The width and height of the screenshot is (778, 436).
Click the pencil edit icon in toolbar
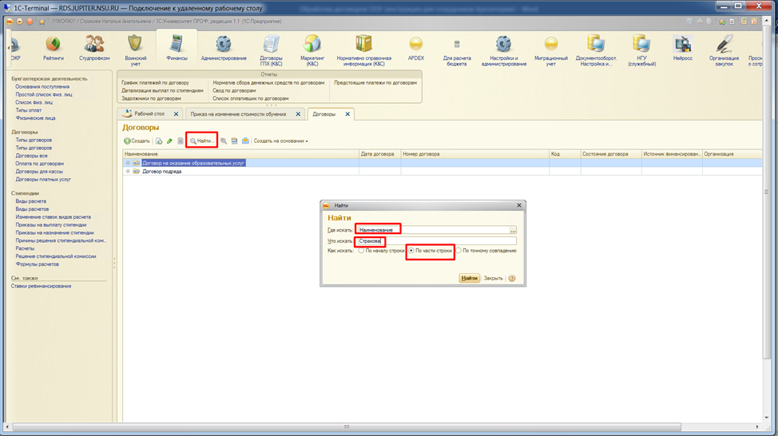[x=169, y=141]
